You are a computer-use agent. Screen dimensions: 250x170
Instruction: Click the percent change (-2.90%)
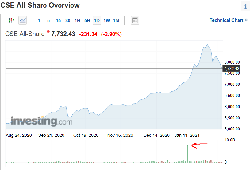pos(111,34)
